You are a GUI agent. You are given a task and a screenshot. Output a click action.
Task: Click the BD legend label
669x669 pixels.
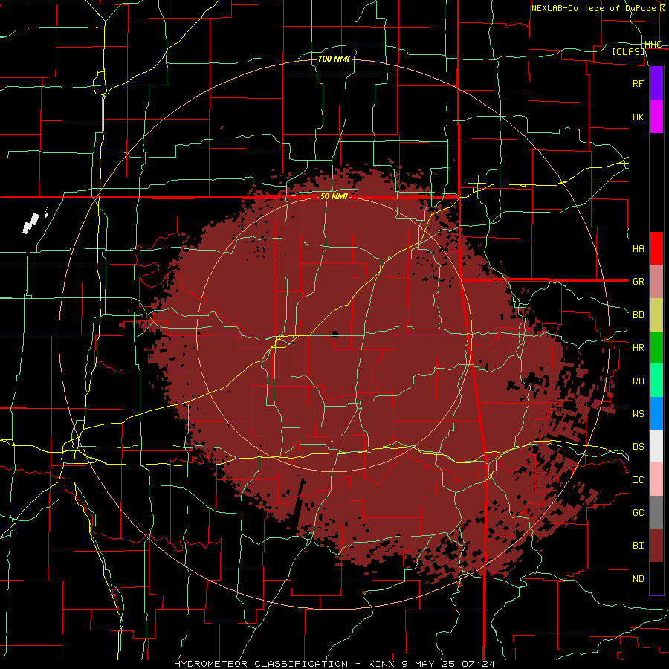pos(638,315)
